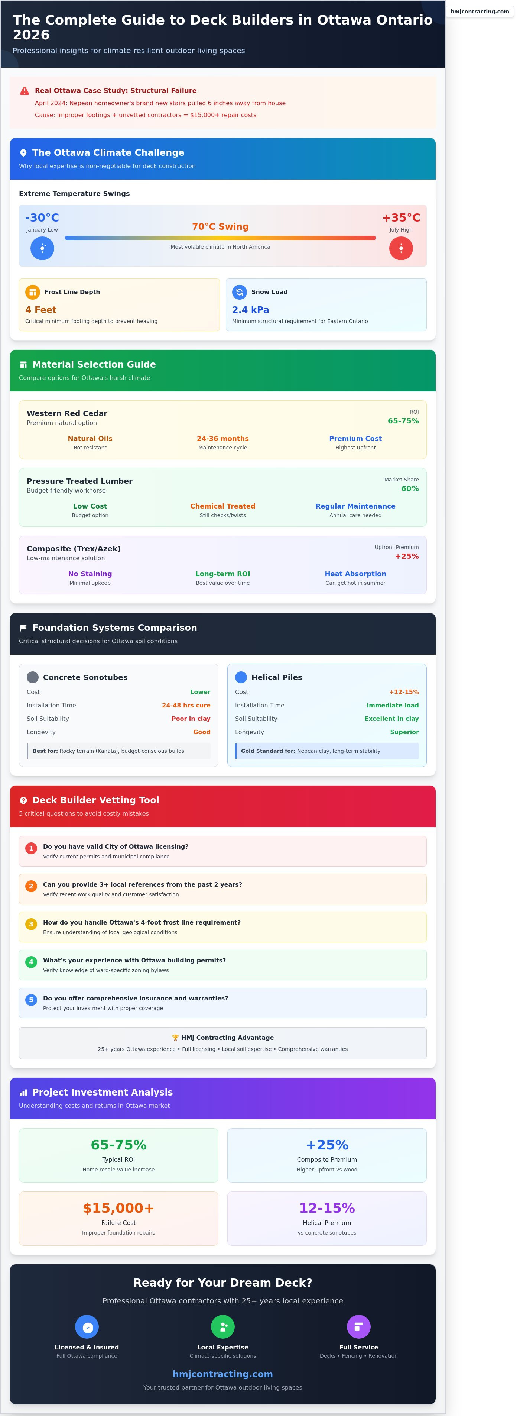This screenshot has height=1416, width=520.
Task: Click the 2.4 kPa snow load value
Action: click(x=250, y=310)
